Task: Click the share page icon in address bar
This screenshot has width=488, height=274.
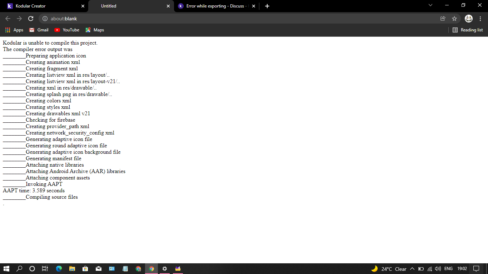Action: [443, 19]
